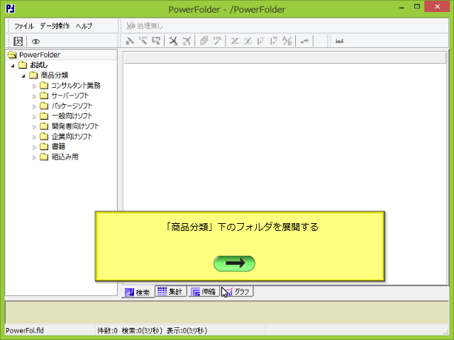The height and width of the screenshot is (340, 454).
Task: Click the HTML pencil toolbar icon
Action: pos(218,41)
